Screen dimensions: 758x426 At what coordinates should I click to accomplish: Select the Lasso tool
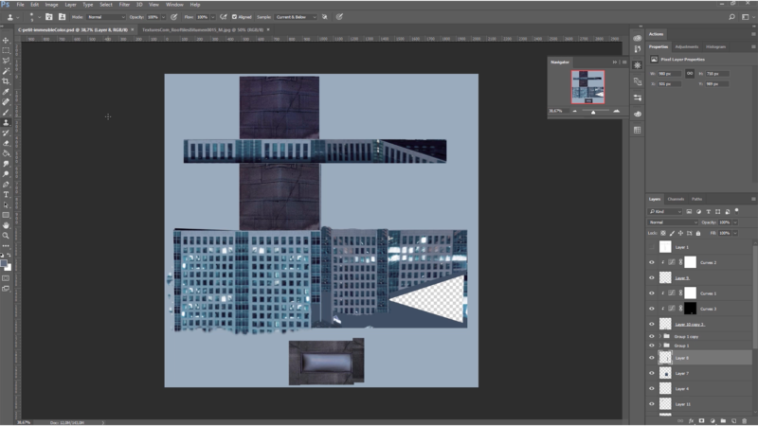6,61
